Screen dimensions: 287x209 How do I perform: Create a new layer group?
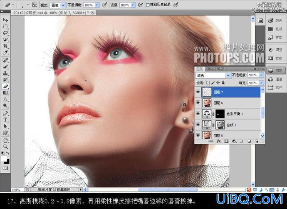coord(242,141)
